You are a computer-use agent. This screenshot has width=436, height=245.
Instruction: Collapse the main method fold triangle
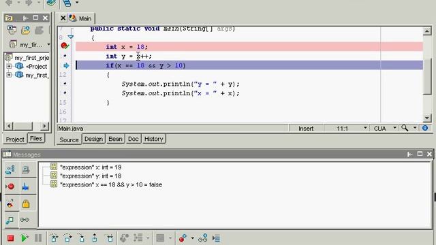click(71, 37)
